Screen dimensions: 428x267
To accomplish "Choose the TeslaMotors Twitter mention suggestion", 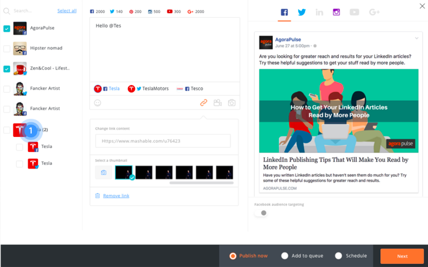I will click(x=148, y=88).
